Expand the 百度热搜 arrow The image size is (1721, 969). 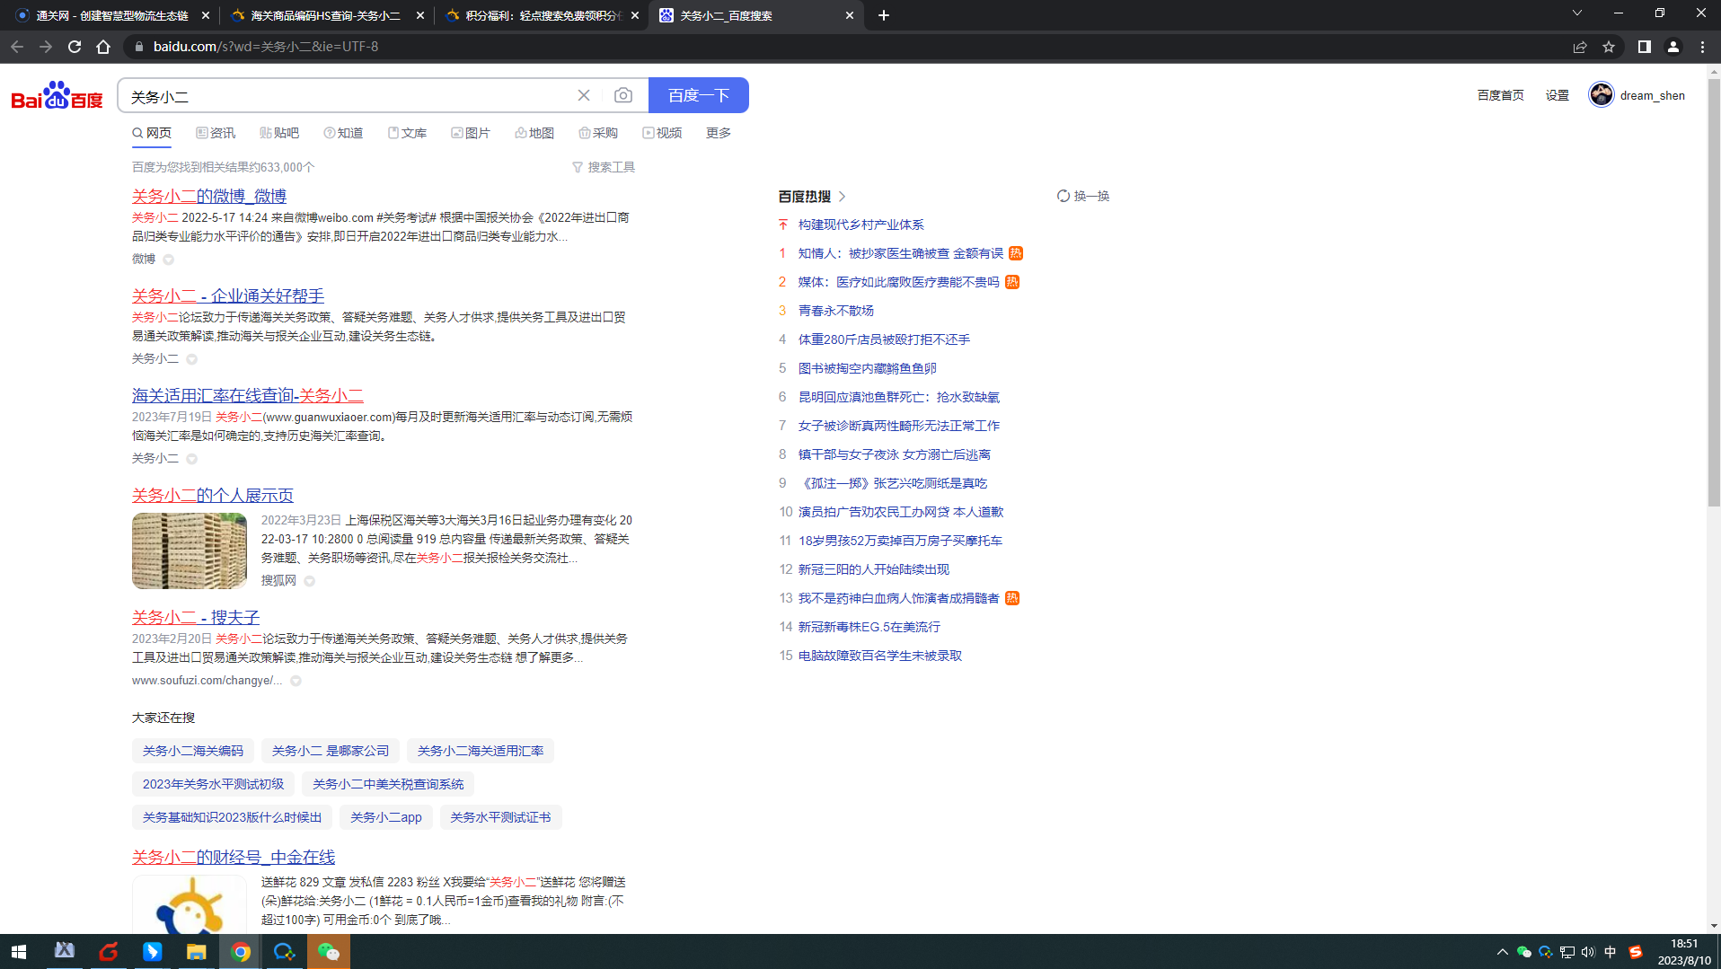pyautogui.click(x=843, y=196)
